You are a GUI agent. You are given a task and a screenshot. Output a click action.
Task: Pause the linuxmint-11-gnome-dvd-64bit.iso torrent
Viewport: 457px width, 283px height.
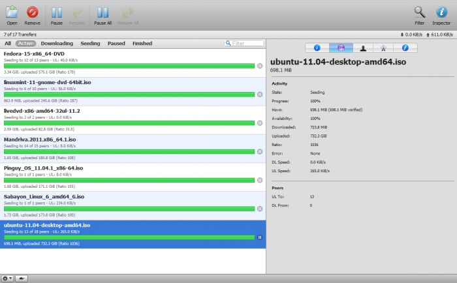coord(260,95)
